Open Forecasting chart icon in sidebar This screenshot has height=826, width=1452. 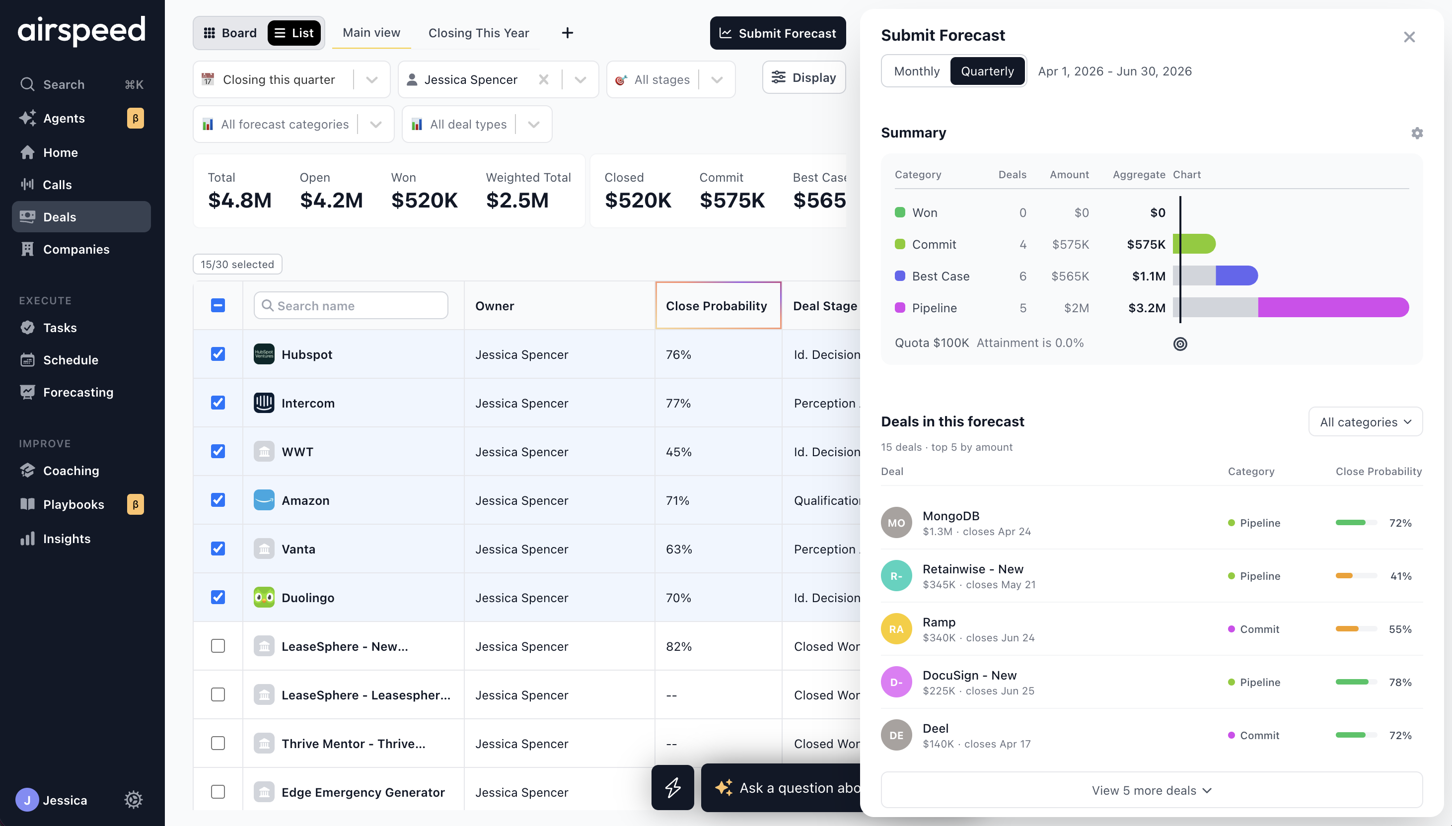point(27,392)
